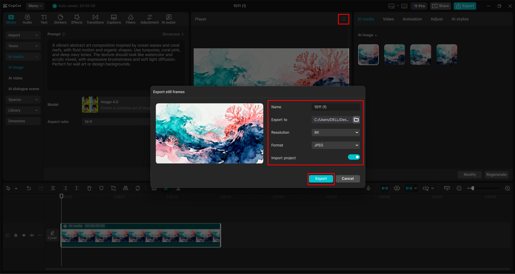Click the voiceover microphone icon

coord(368,188)
